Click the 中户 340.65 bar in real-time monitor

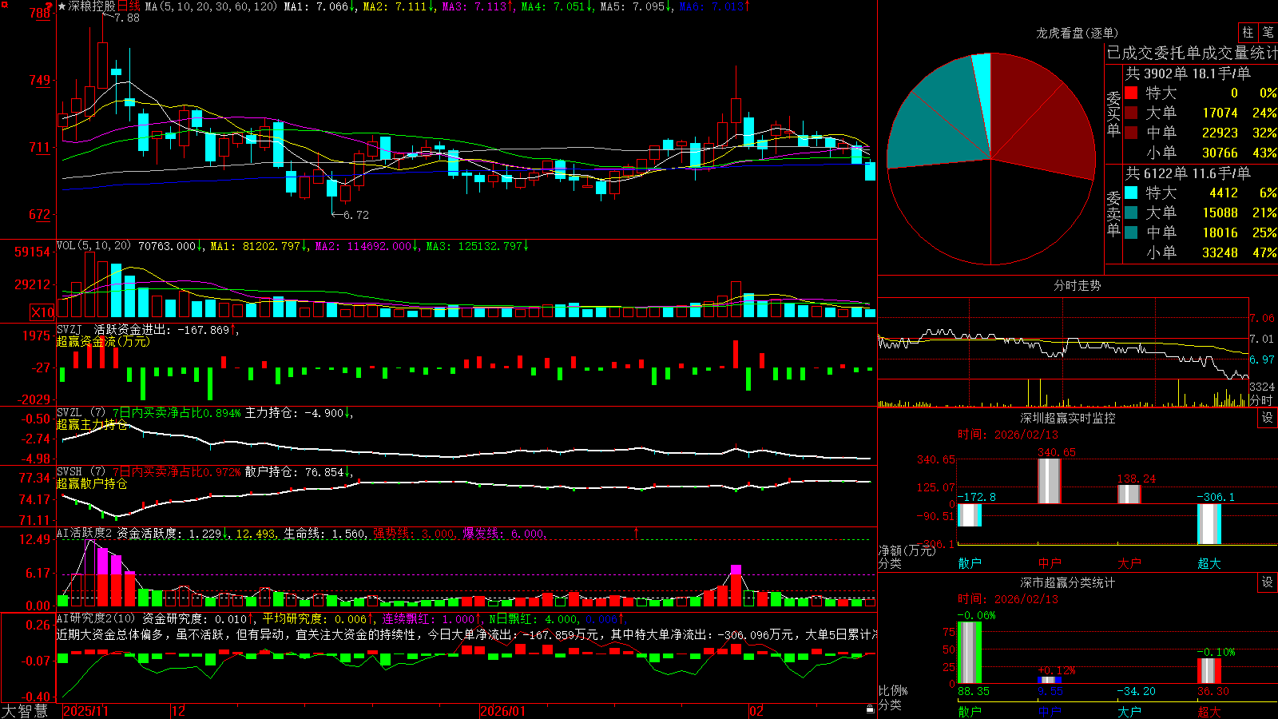tap(1050, 481)
